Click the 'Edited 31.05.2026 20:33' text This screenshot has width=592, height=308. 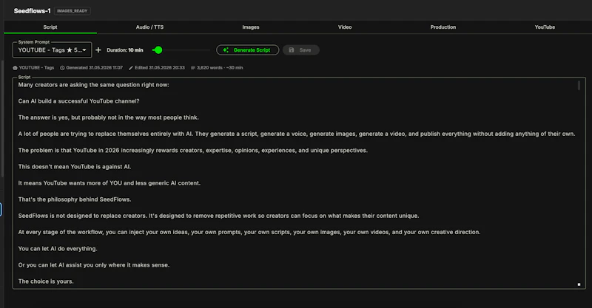[160, 68]
